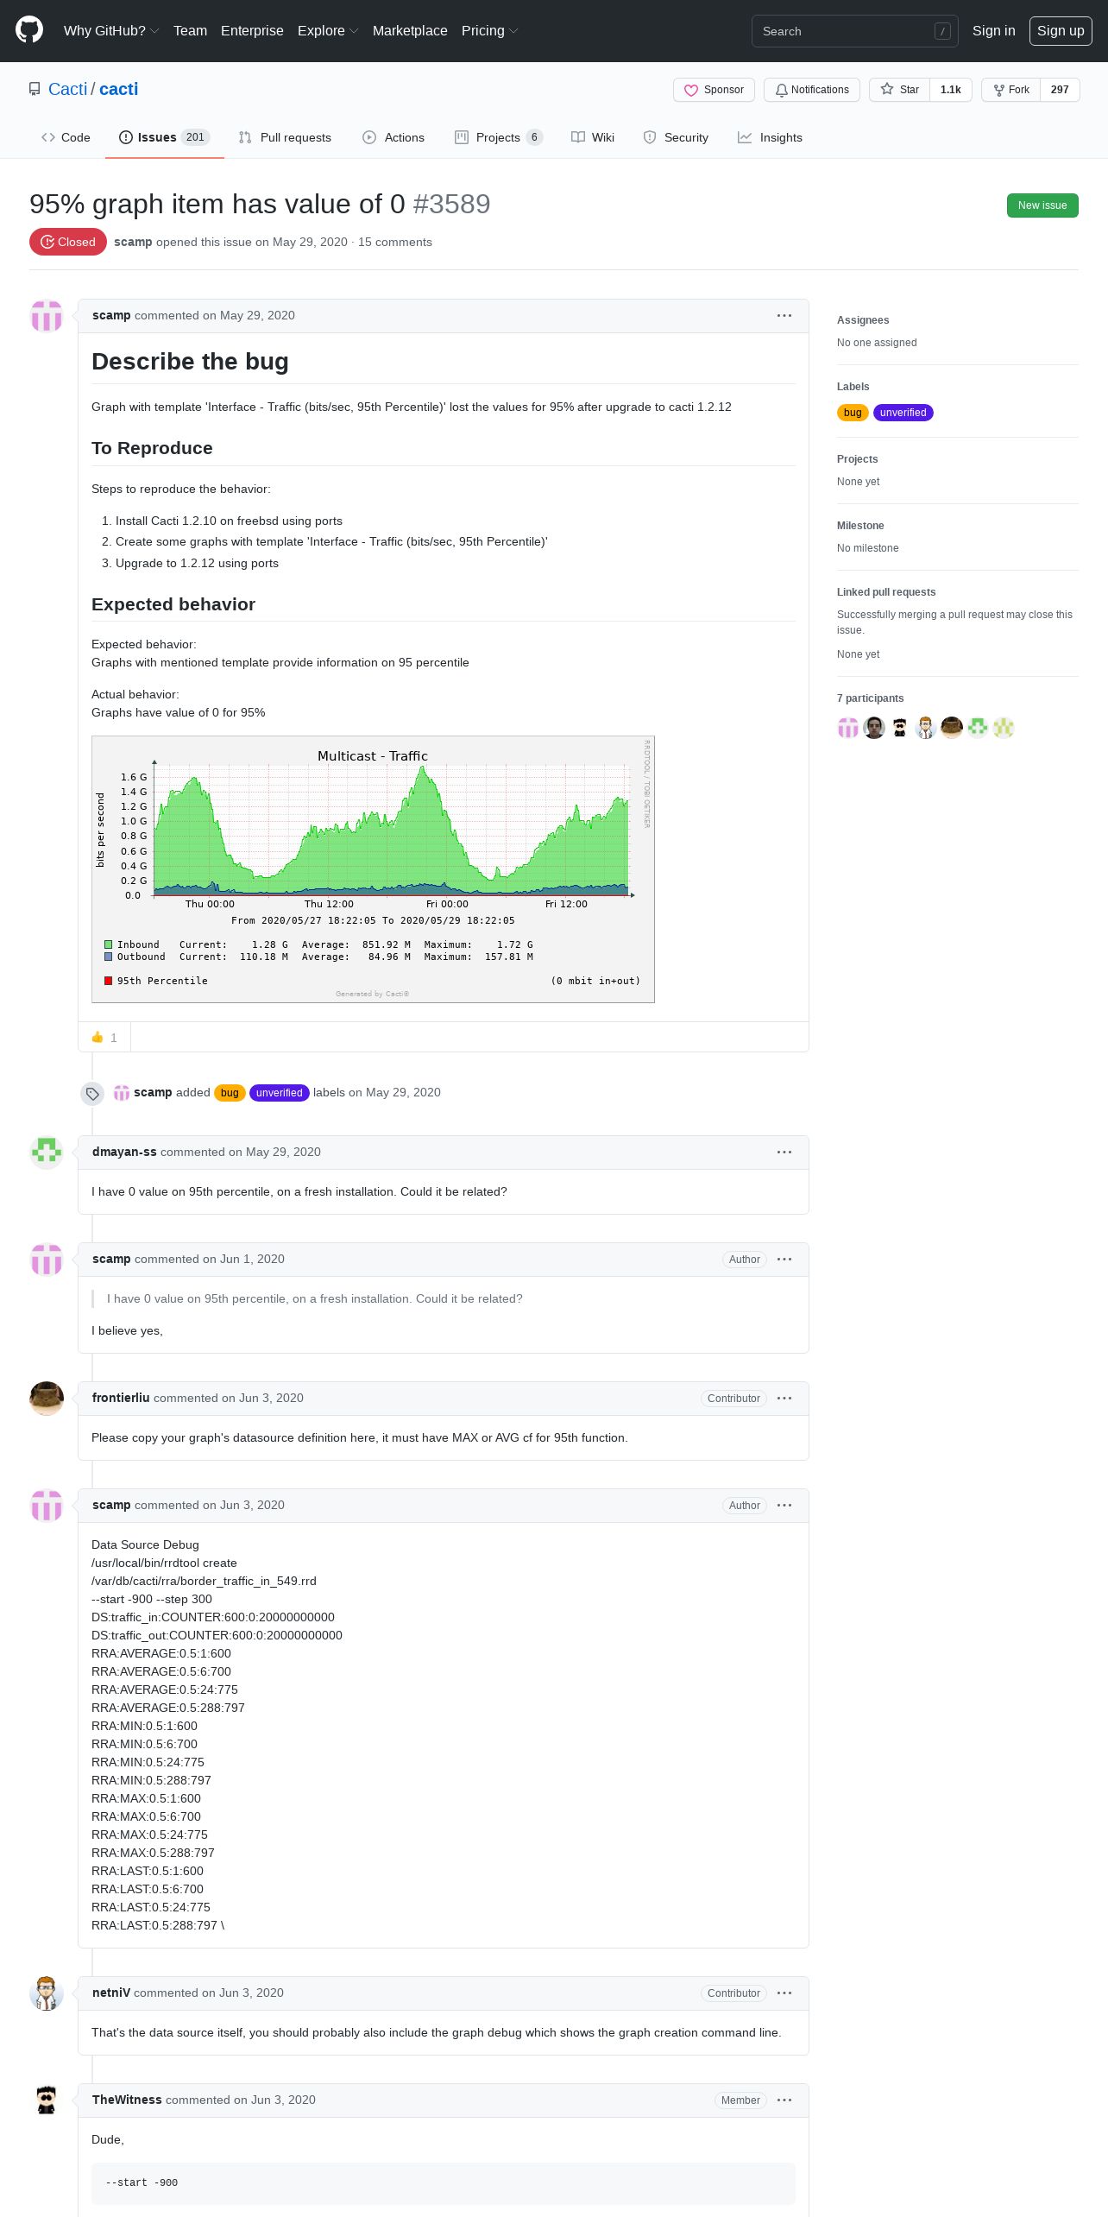Click the unverified label in sidebar
The height and width of the screenshot is (2217, 1108).
903,413
